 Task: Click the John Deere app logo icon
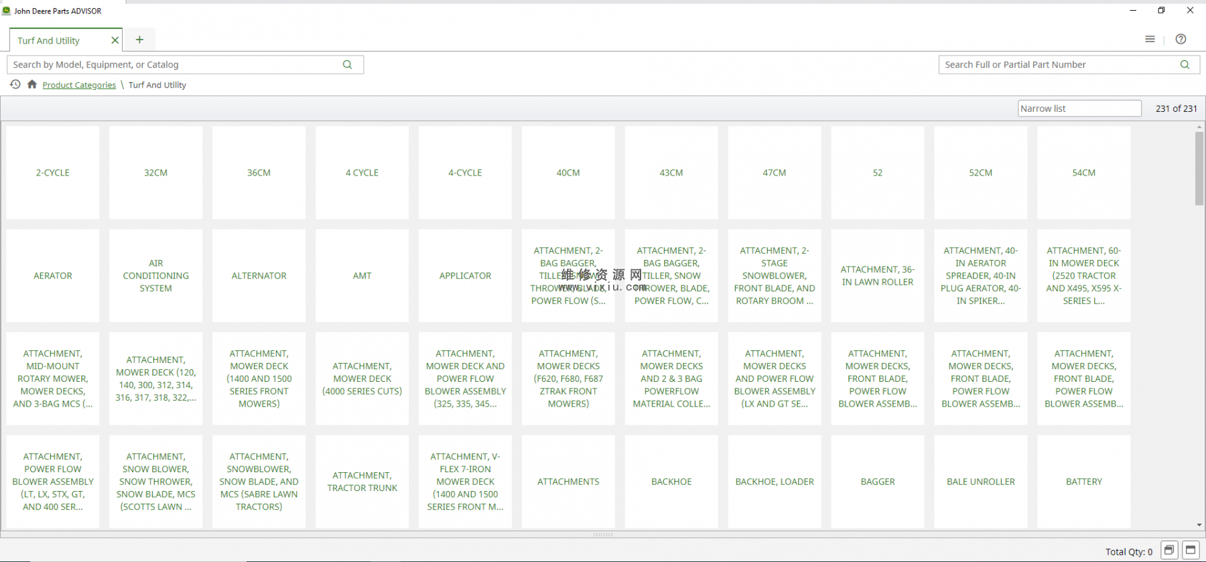click(7, 11)
